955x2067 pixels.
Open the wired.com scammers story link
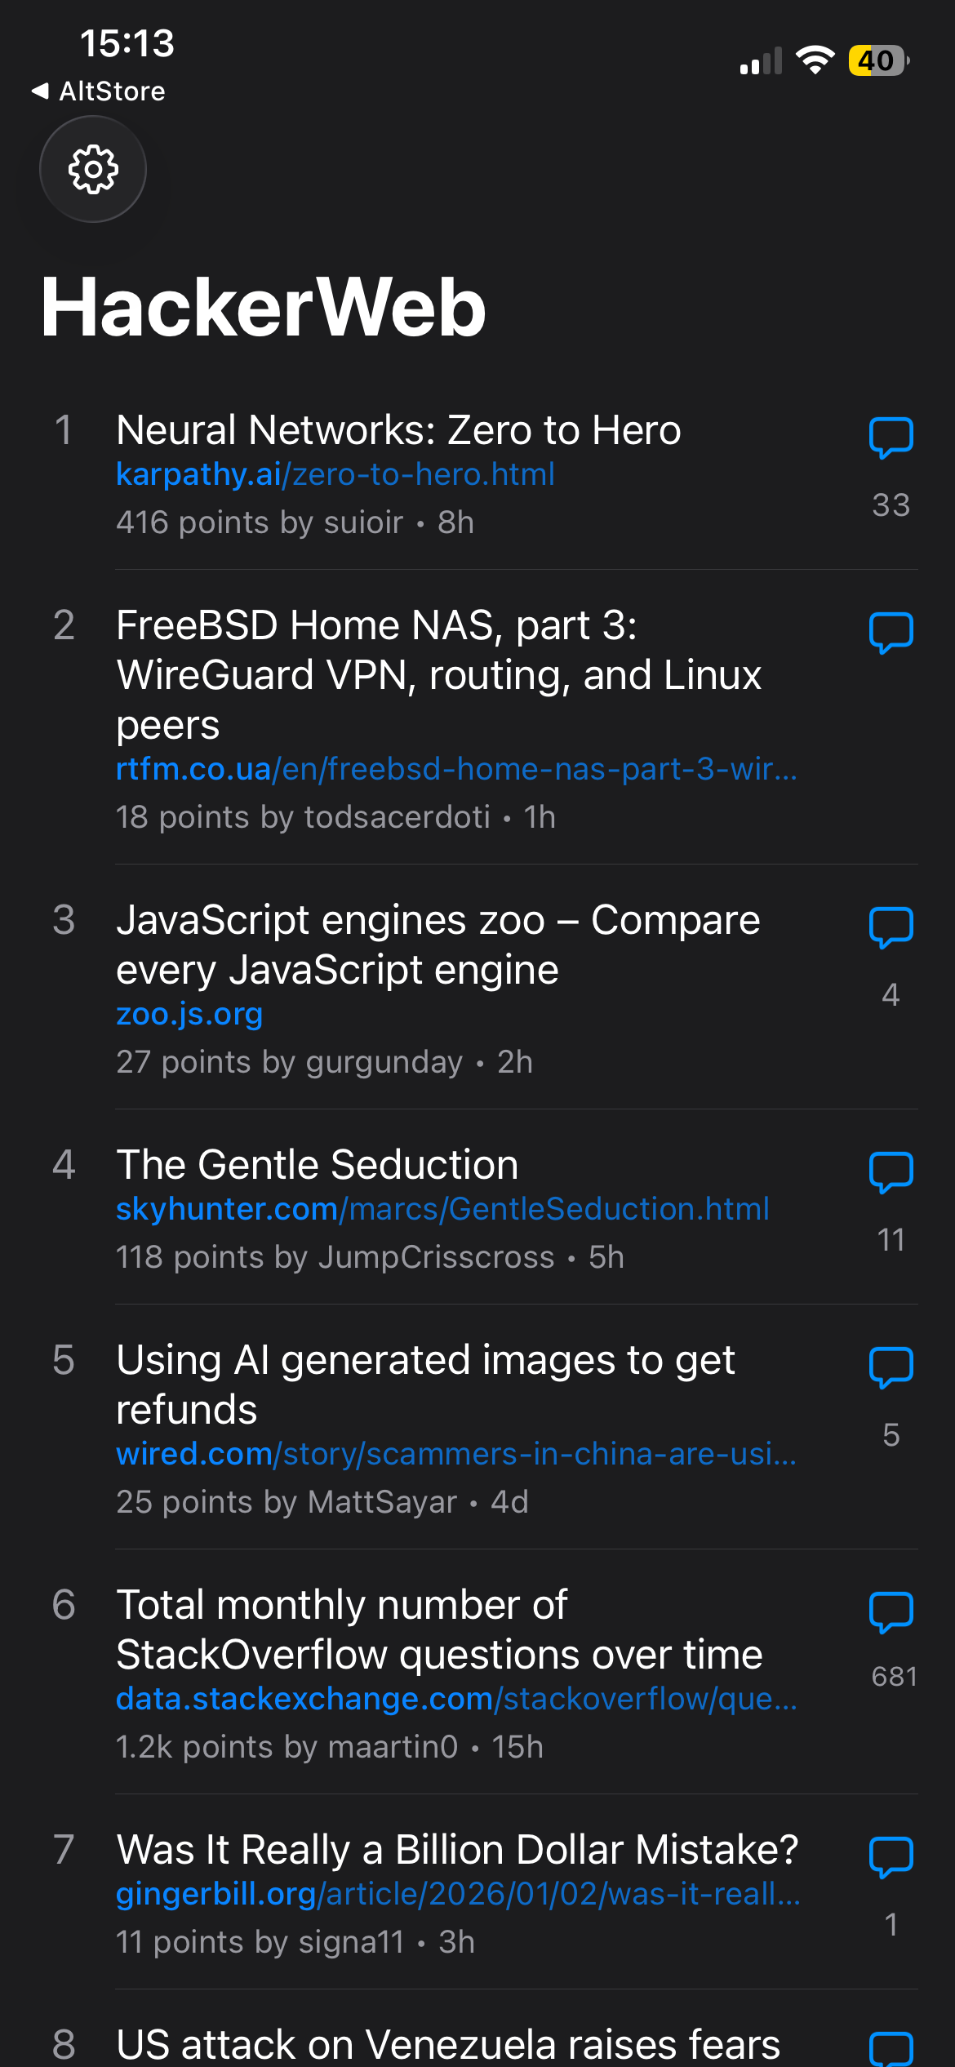[x=455, y=1454]
